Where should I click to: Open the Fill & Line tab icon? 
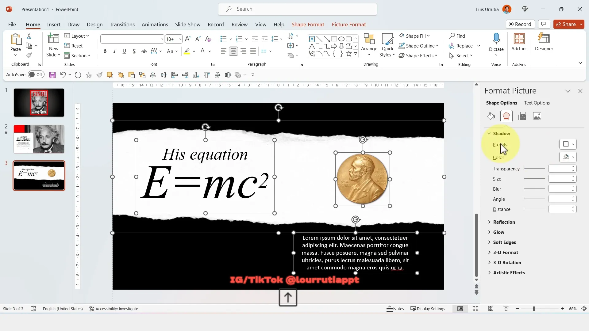[491, 116]
